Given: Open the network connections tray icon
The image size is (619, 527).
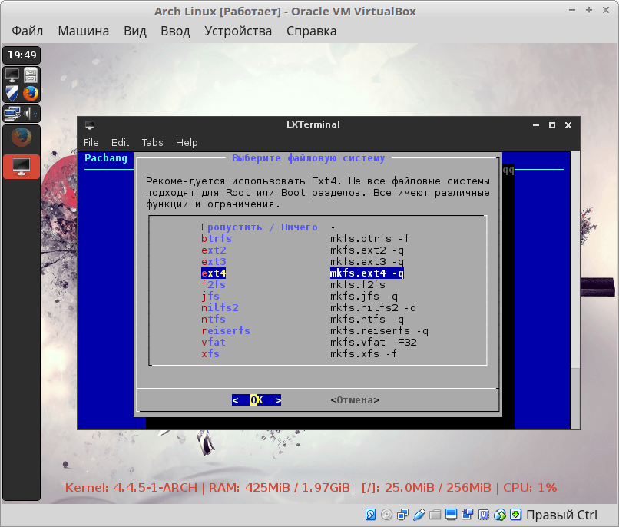Looking at the screenshot, I should pos(12,114).
